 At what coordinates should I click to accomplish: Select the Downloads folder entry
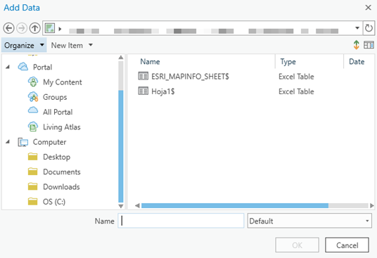click(x=61, y=187)
